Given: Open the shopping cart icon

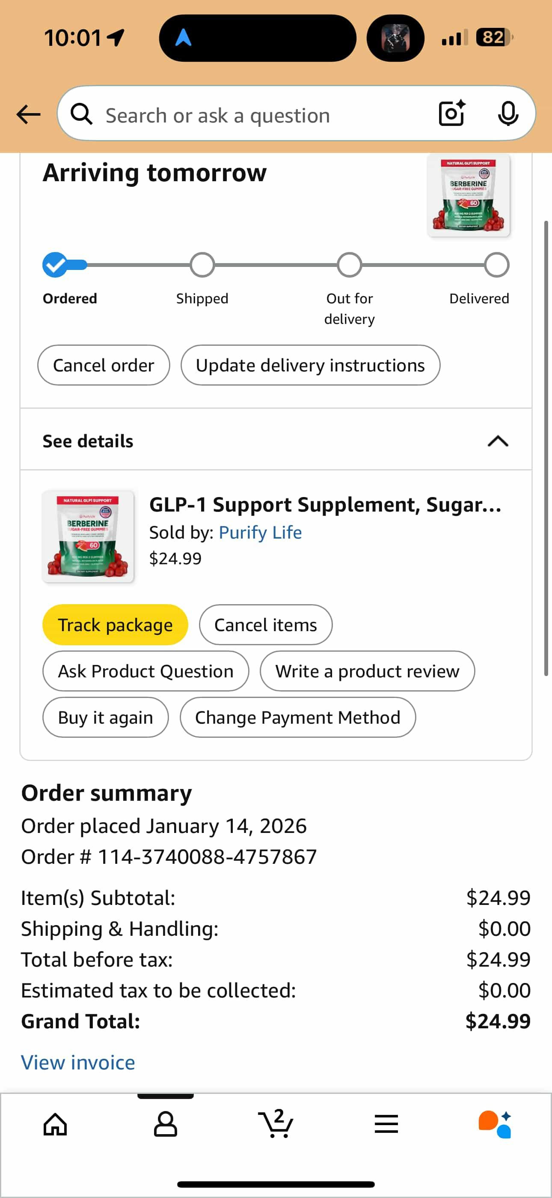Looking at the screenshot, I should pyautogui.click(x=276, y=1123).
